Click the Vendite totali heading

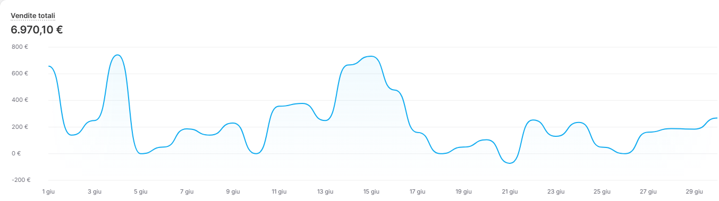33,16
